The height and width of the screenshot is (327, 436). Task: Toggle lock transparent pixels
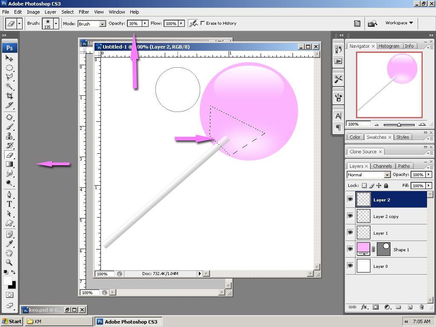[364, 186]
